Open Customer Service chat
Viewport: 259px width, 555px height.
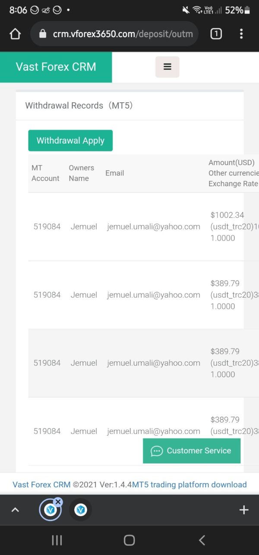click(x=192, y=451)
